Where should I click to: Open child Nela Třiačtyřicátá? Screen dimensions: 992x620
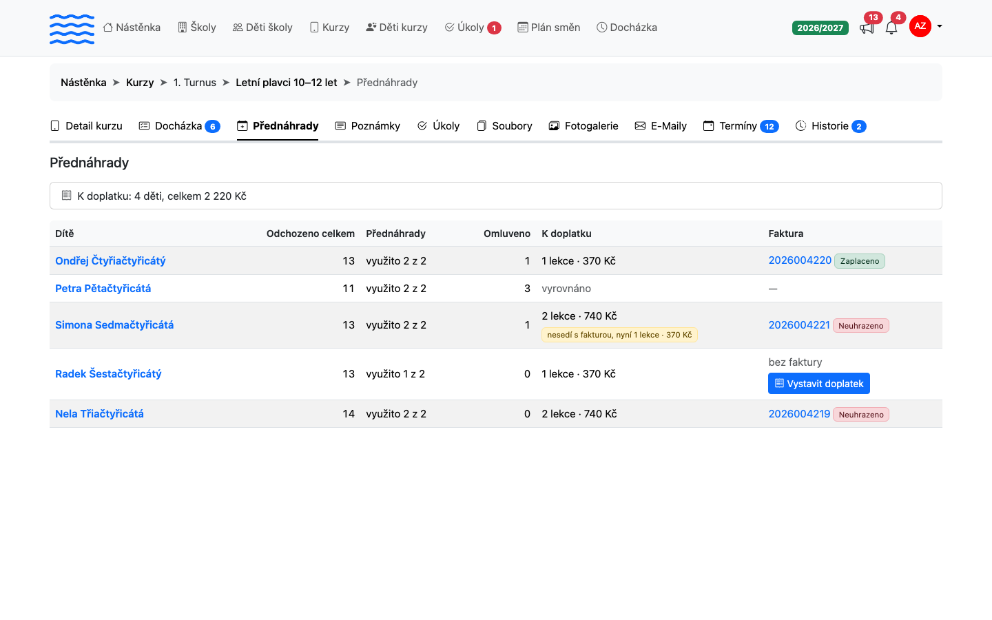(x=99, y=414)
